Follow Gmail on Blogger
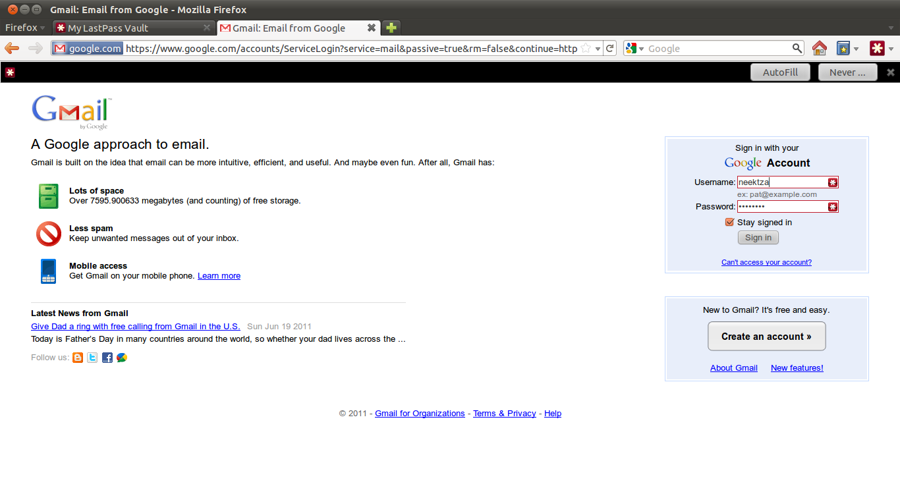 78,358
